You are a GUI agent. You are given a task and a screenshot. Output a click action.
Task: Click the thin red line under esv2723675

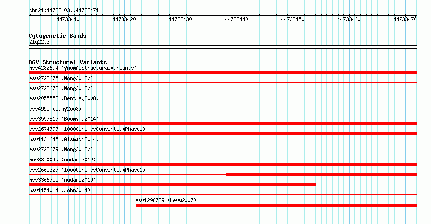223,82
